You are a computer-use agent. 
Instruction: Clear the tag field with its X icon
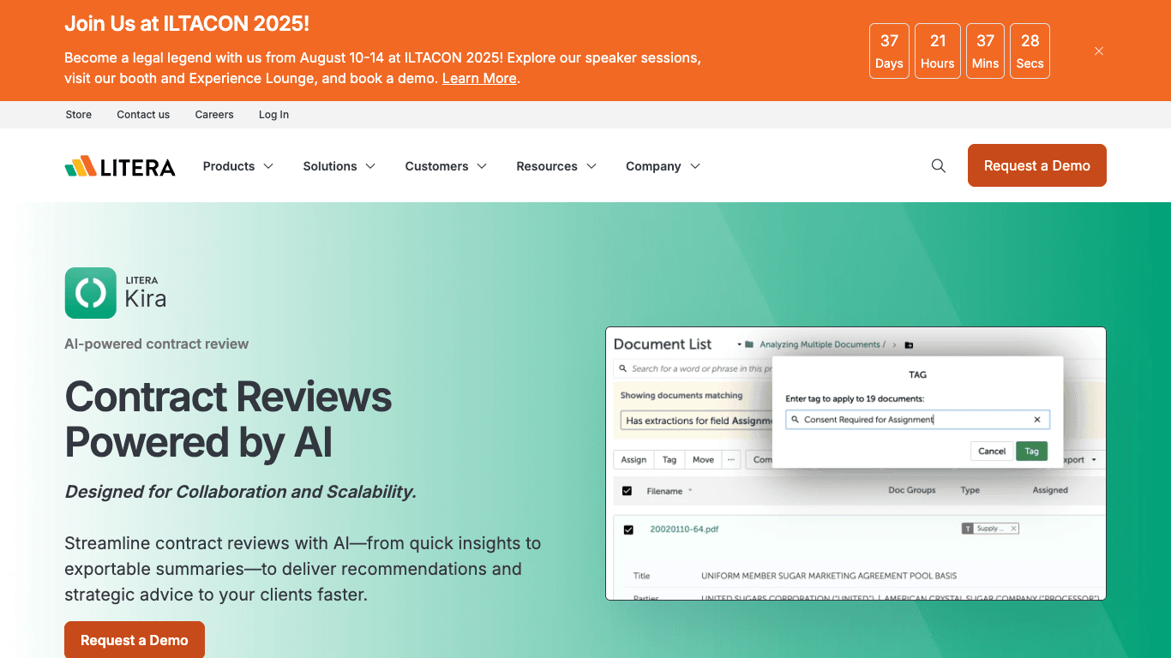tap(1037, 420)
